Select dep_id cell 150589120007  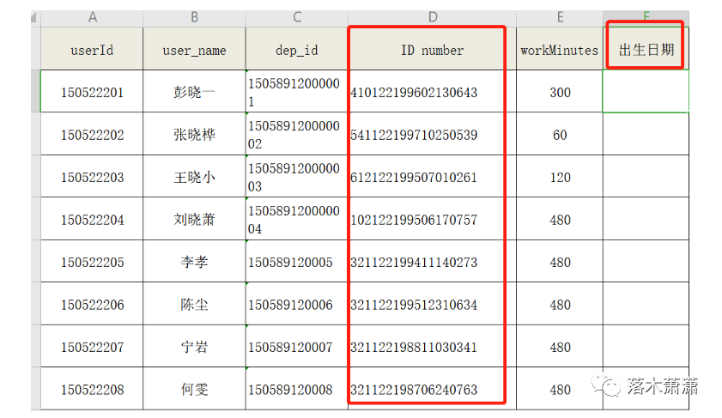pyautogui.click(x=296, y=346)
